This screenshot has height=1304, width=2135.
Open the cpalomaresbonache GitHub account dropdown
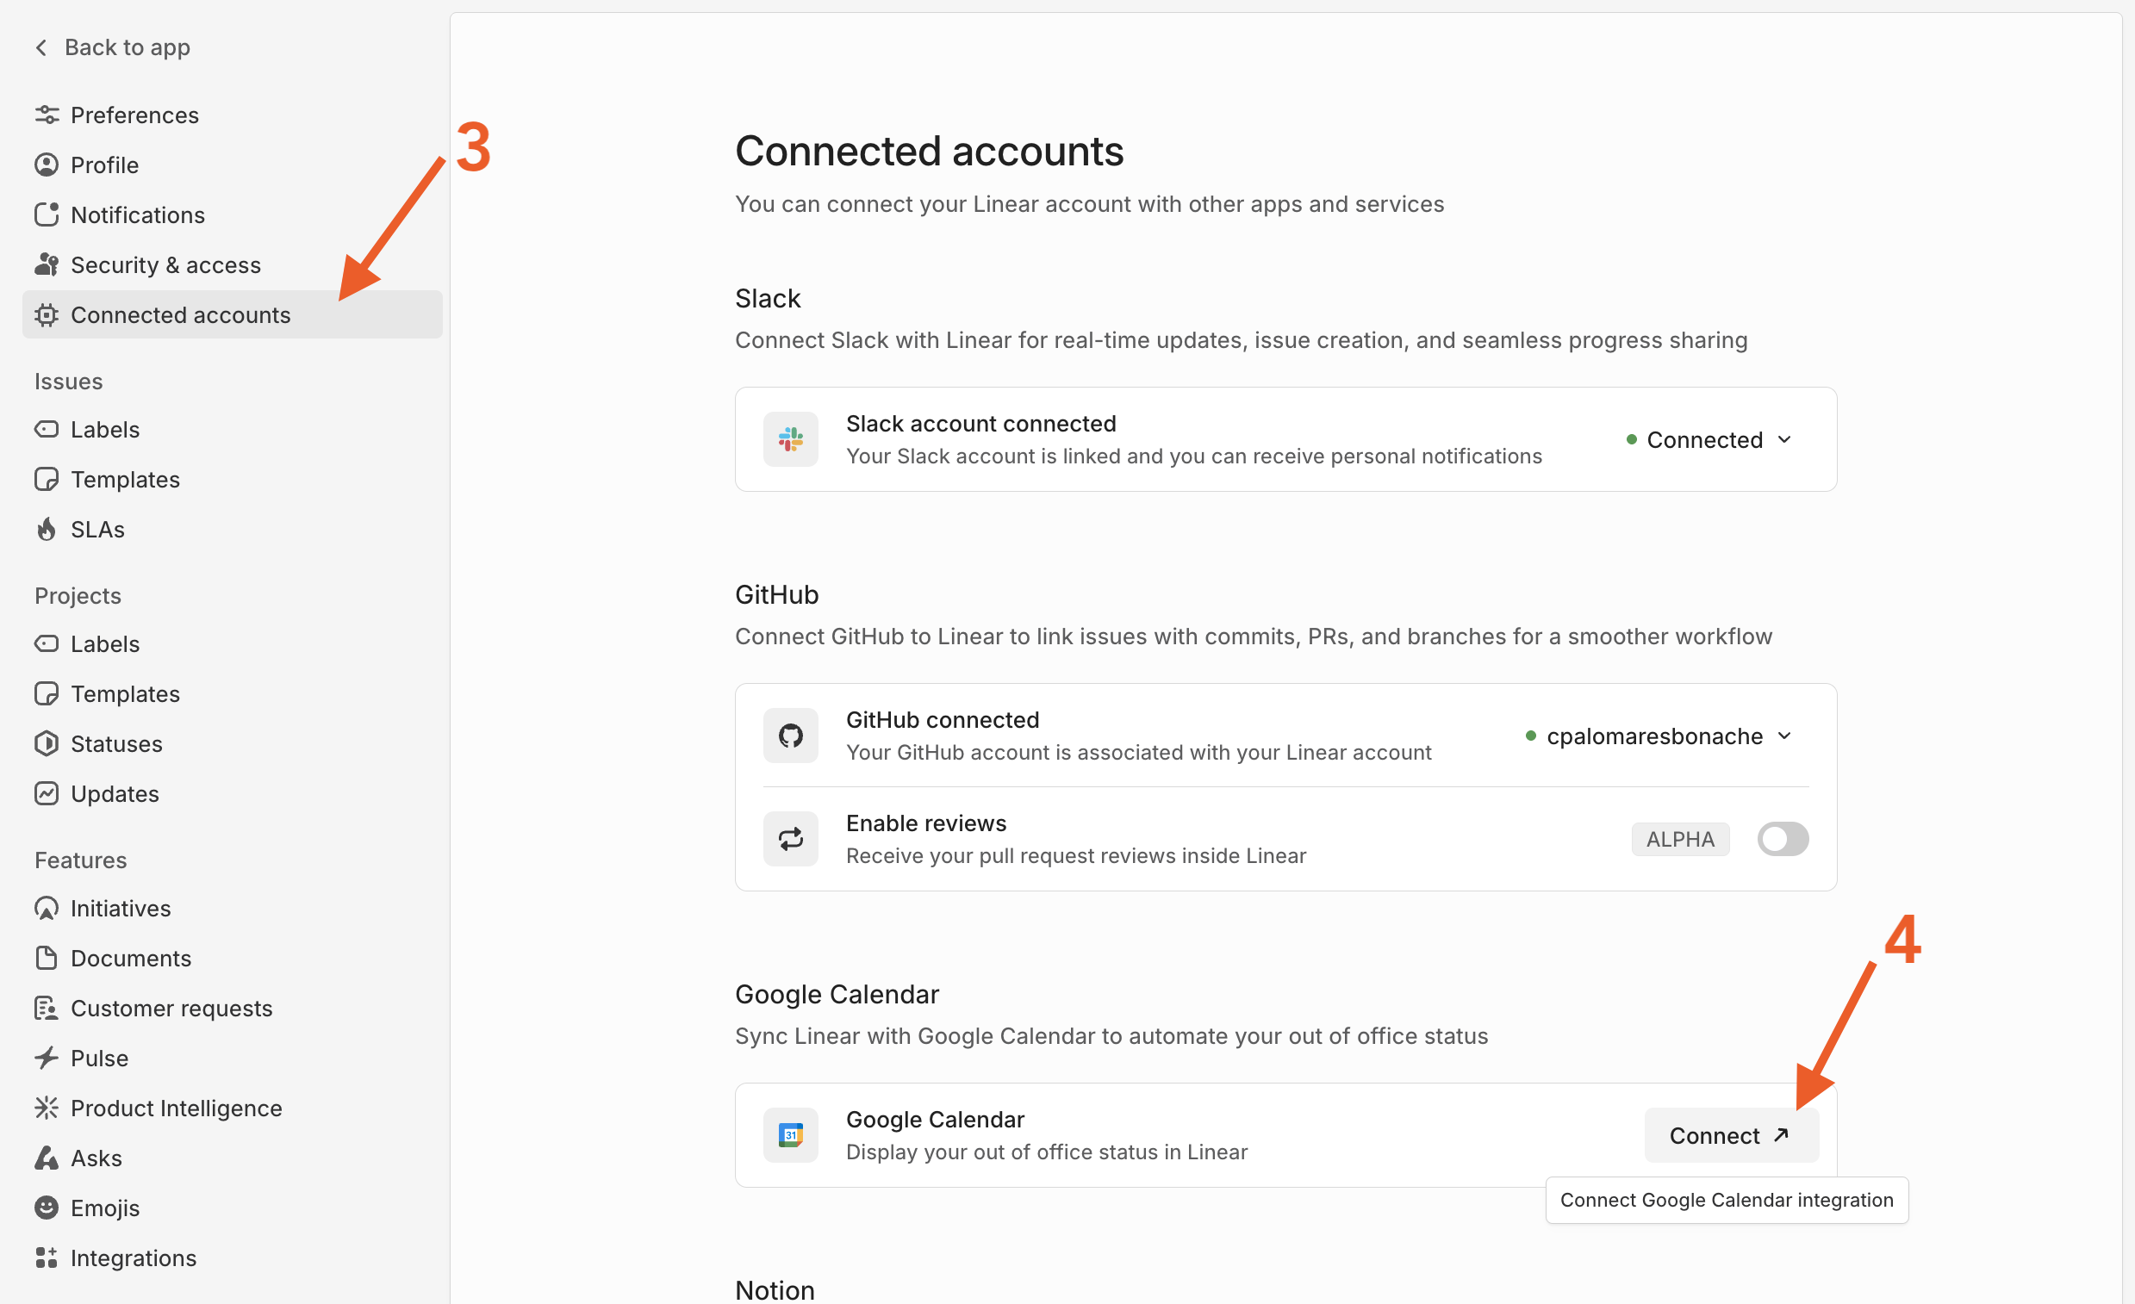click(1659, 736)
